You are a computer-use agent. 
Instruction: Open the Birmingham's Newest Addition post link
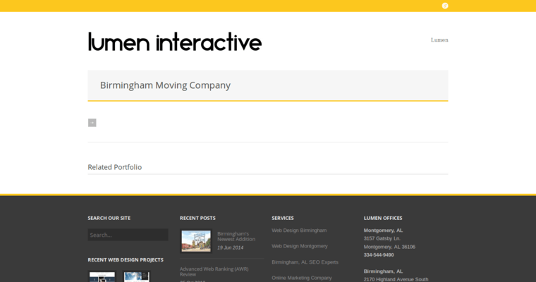point(236,237)
